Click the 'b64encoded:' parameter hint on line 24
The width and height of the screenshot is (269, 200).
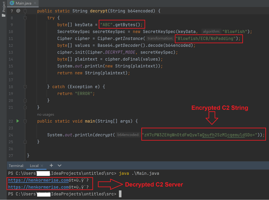(x=128, y=135)
